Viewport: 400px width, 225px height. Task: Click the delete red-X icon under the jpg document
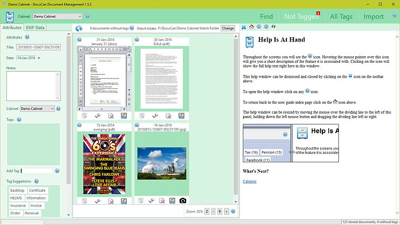tap(162, 201)
